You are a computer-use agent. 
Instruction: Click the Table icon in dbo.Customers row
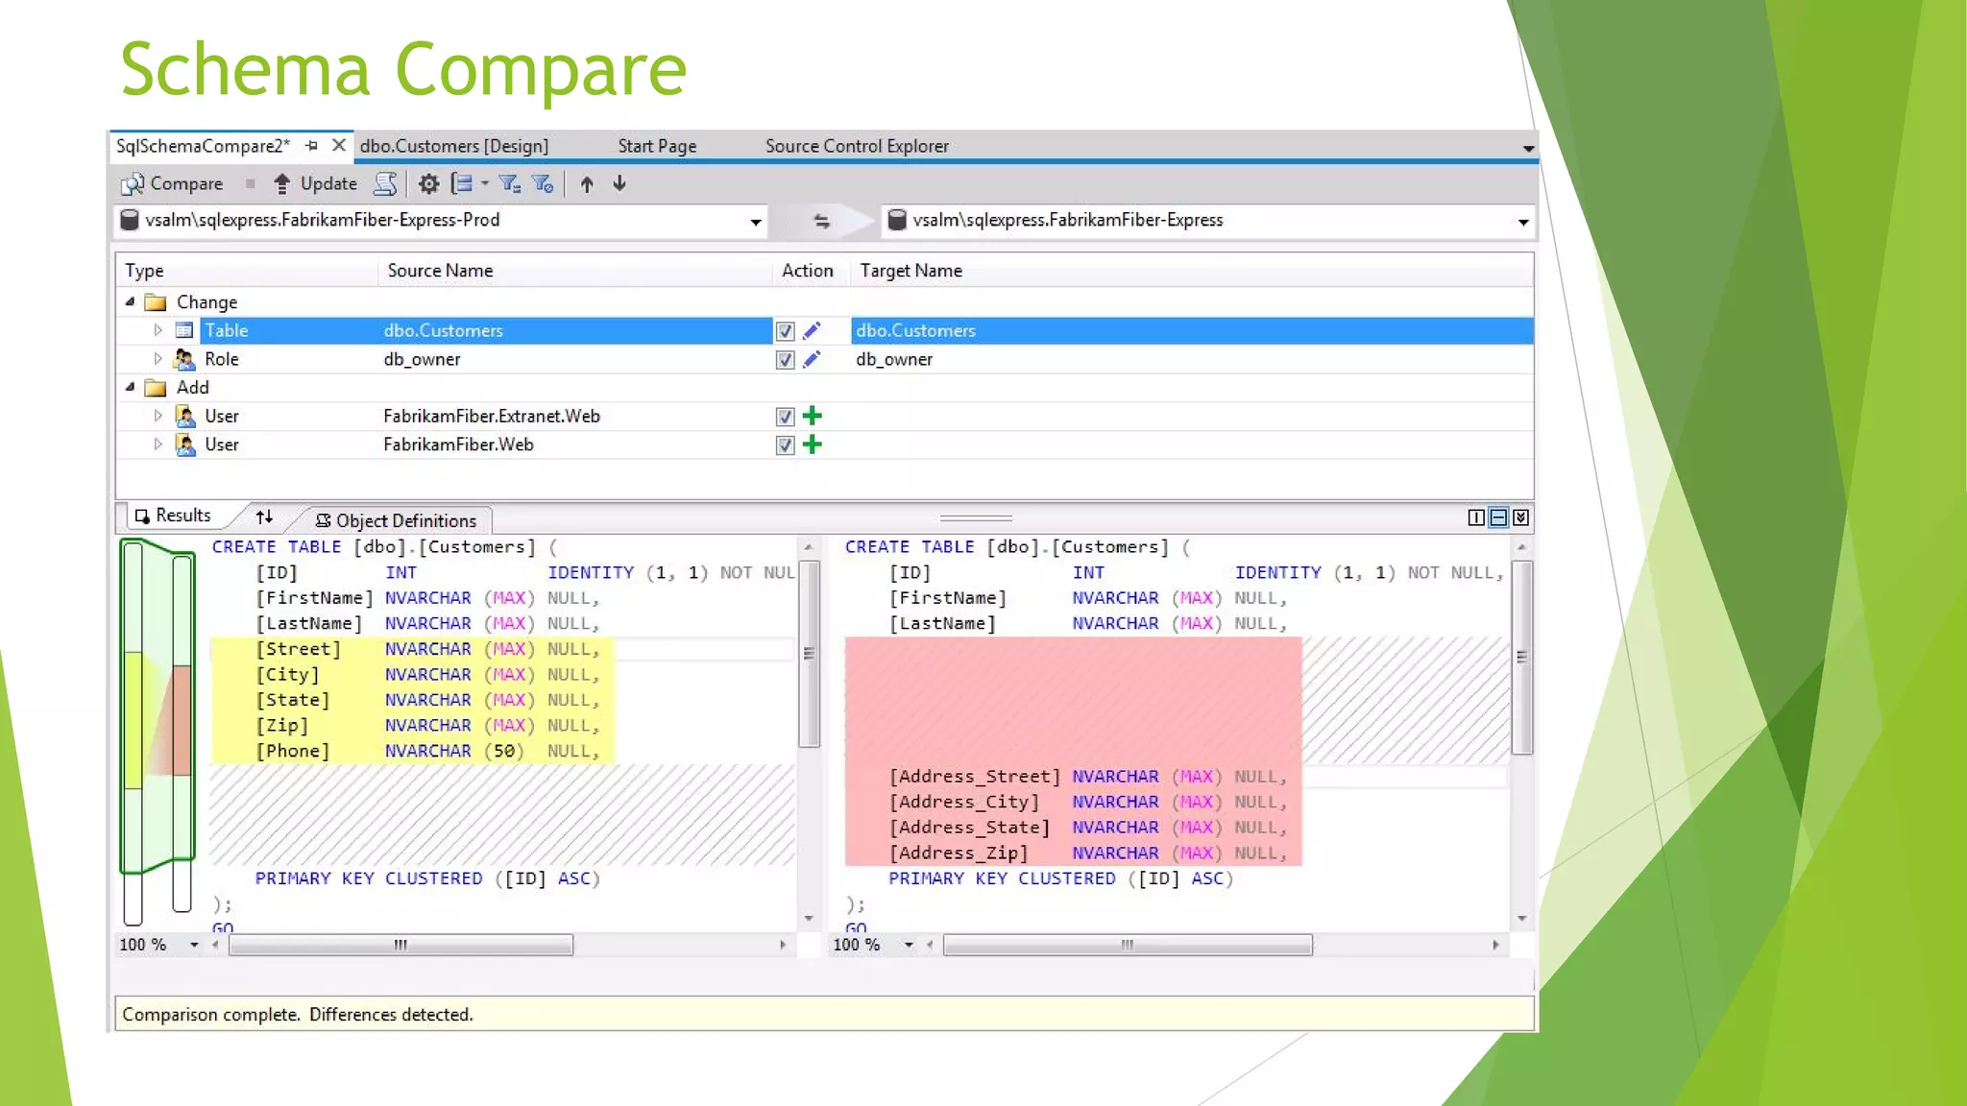(184, 330)
